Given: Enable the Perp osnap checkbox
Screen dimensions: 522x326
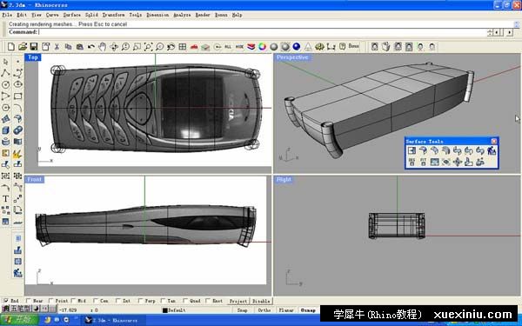Looking at the screenshot, I should tap(140, 301).
